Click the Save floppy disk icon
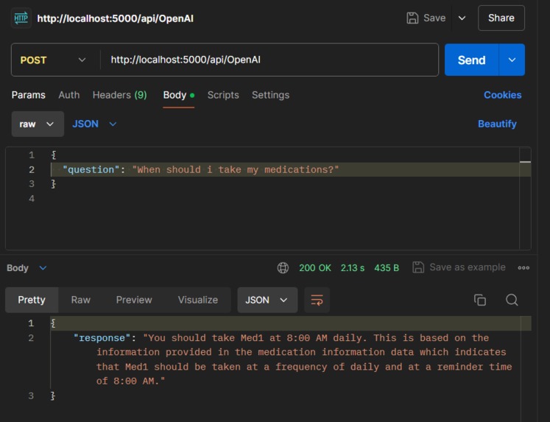Screen dimensions: 550x422 point(412,18)
